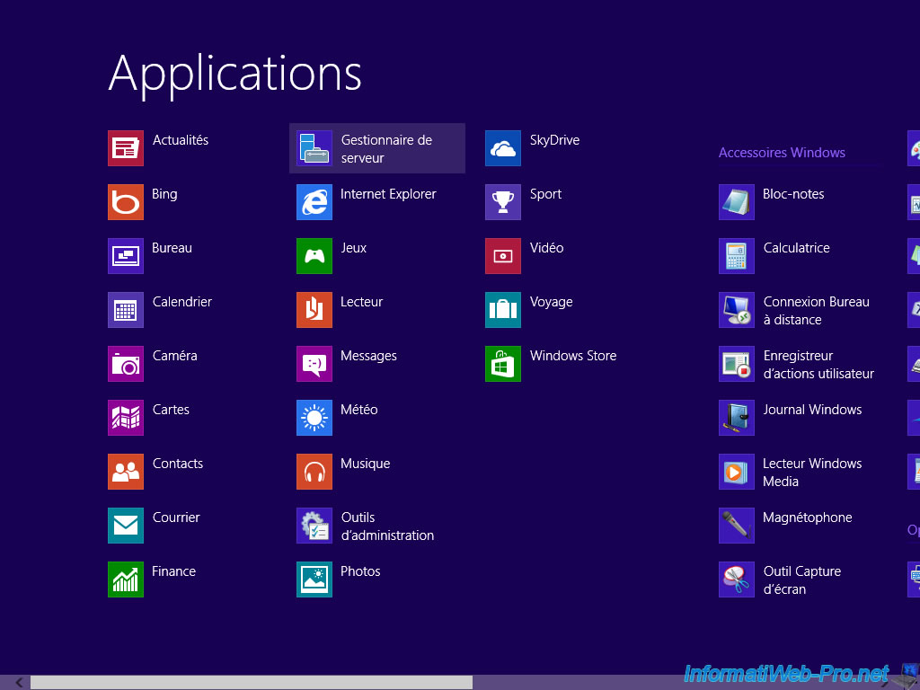Open Lecteur Windows Media
Screen dimensions: 920x690
pos(811,473)
